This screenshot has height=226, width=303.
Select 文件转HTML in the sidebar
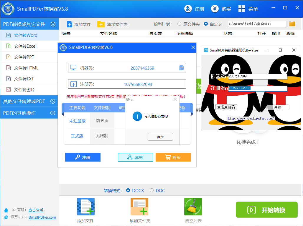tap(29, 68)
